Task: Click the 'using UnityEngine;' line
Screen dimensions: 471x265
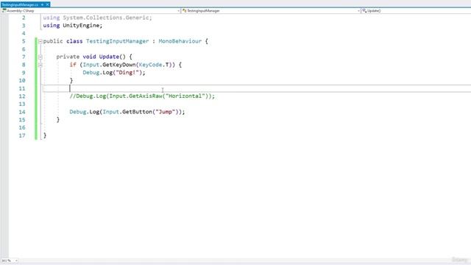Action: (73, 26)
